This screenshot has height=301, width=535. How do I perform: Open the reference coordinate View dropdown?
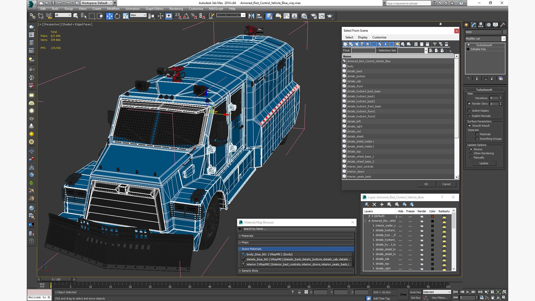pyautogui.click(x=138, y=15)
